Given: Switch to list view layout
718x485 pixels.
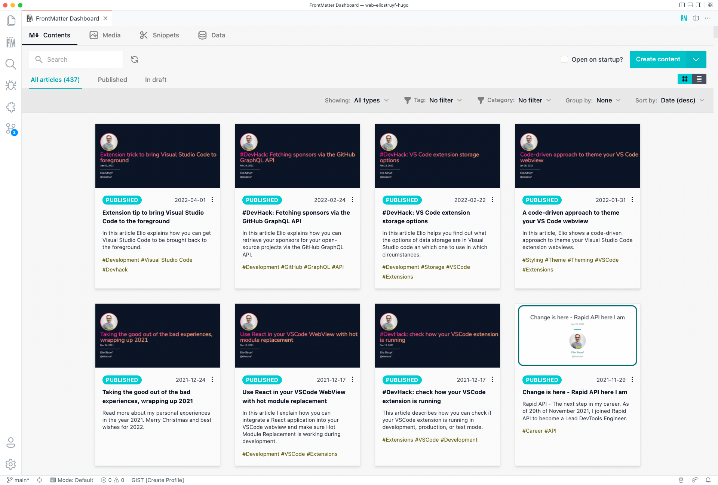Looking at the screenshot, I should tap(699, 79).
